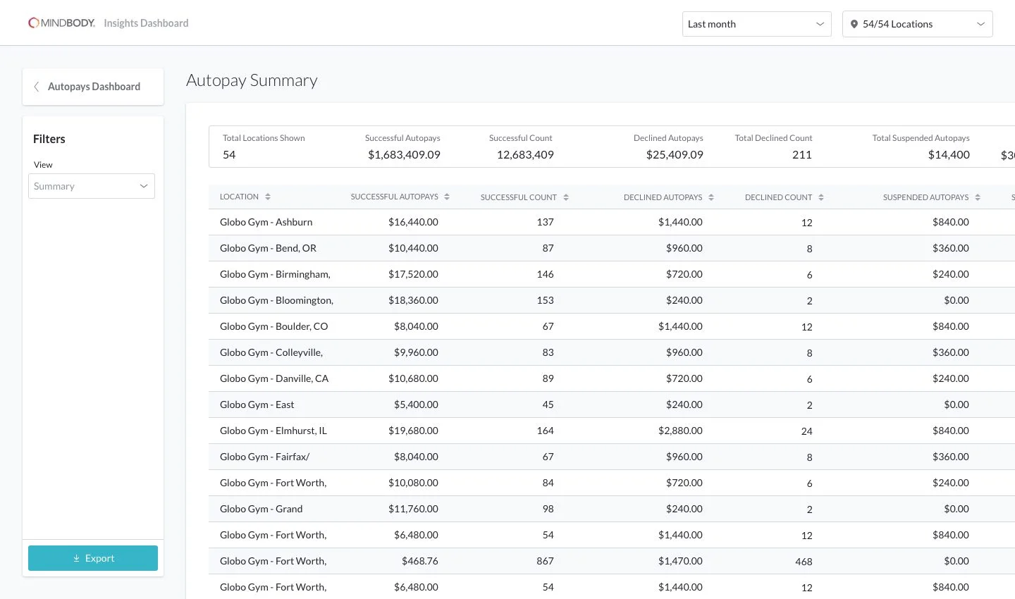Sort by Suspended Autopays column arrows
The width and height of the screenshot is (1015, 599).
click(x=978, y=197)
